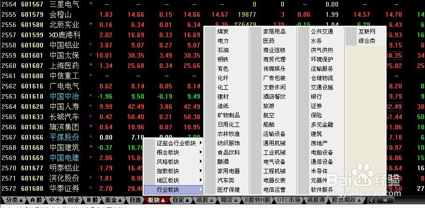Choose 传媒娱乐 industry sector

273,68
